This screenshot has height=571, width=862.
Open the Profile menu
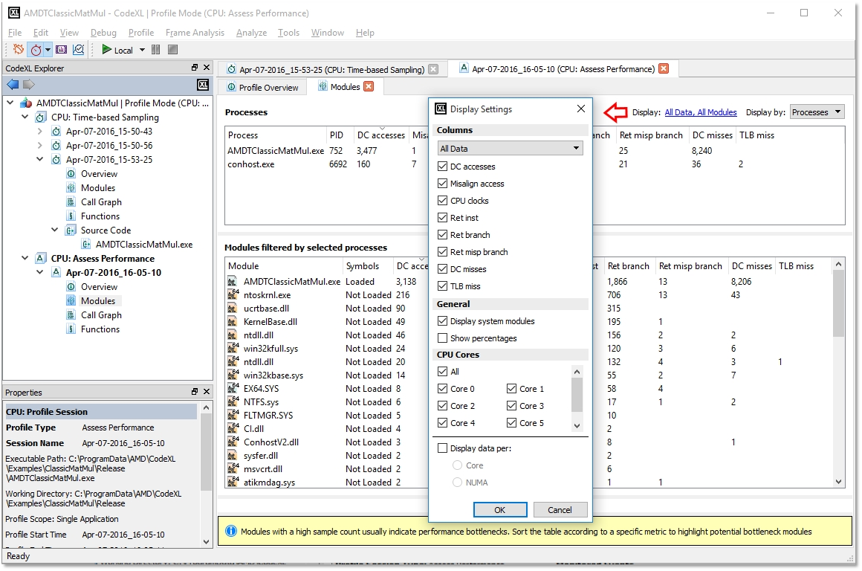tap(140, 33)
